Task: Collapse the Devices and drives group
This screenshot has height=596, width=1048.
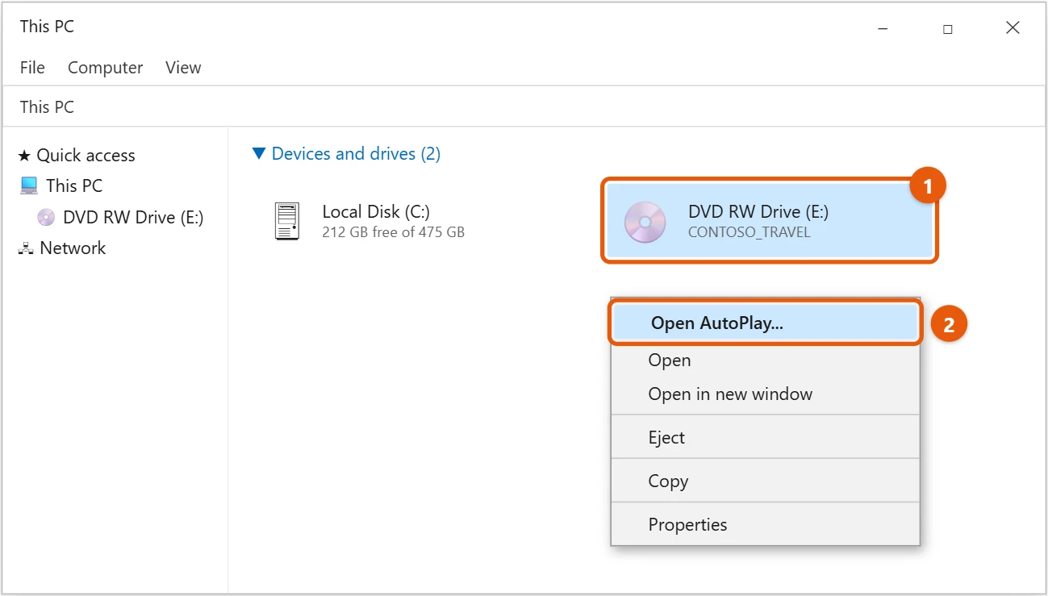Action: pyautogui.click(x=259, y=153)
